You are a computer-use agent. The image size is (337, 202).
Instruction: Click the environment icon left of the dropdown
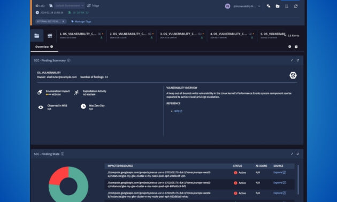(51, 5)
